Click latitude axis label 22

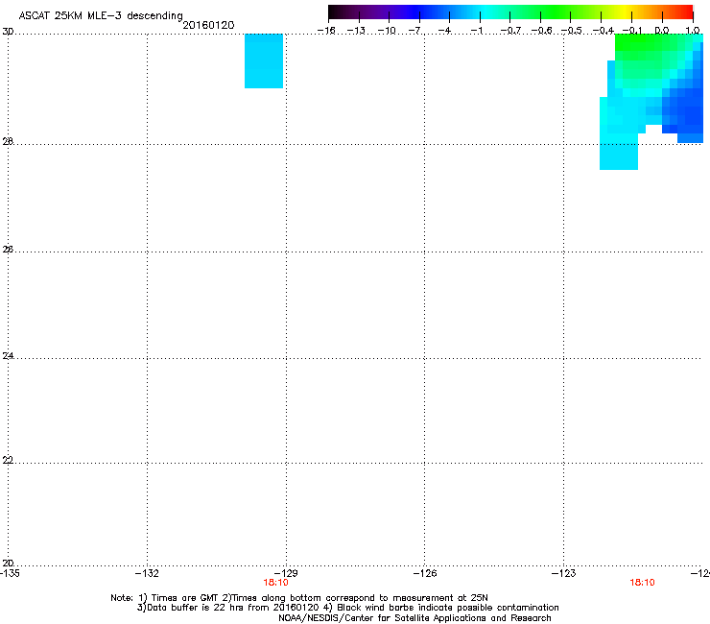point(8,460)
